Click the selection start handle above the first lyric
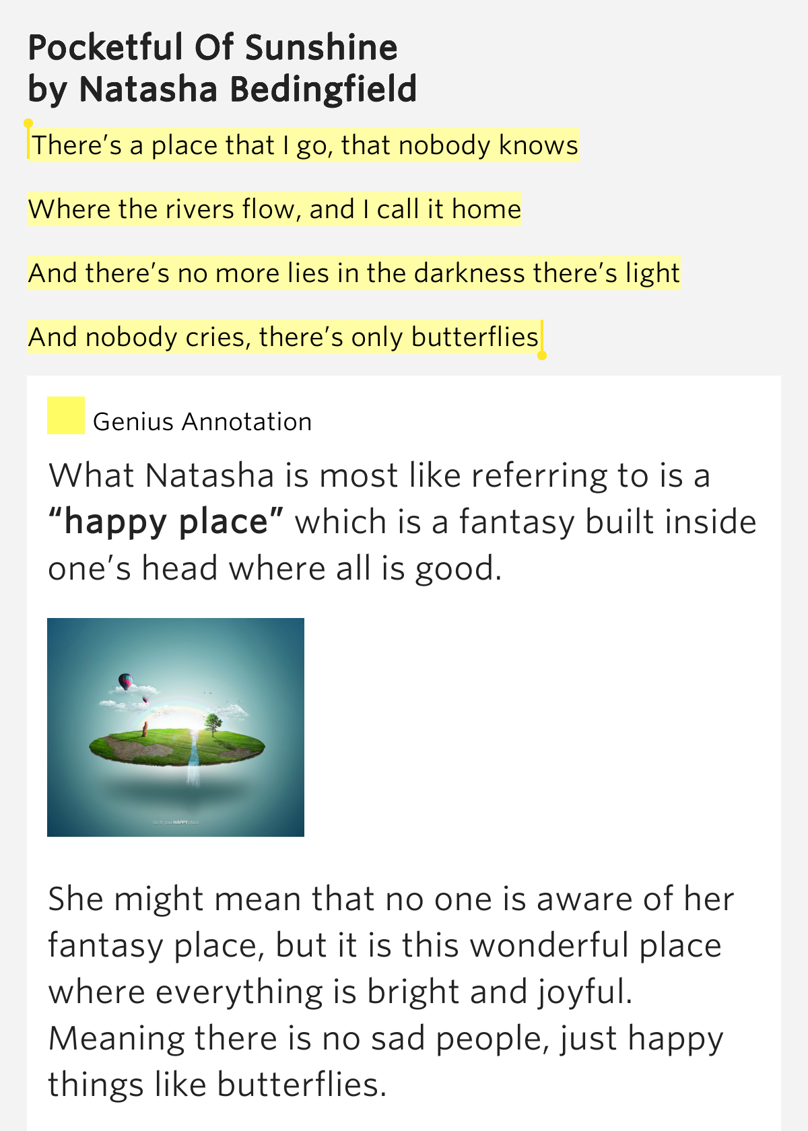Screen dimensions: 808x1131 (x=28, y=124)
